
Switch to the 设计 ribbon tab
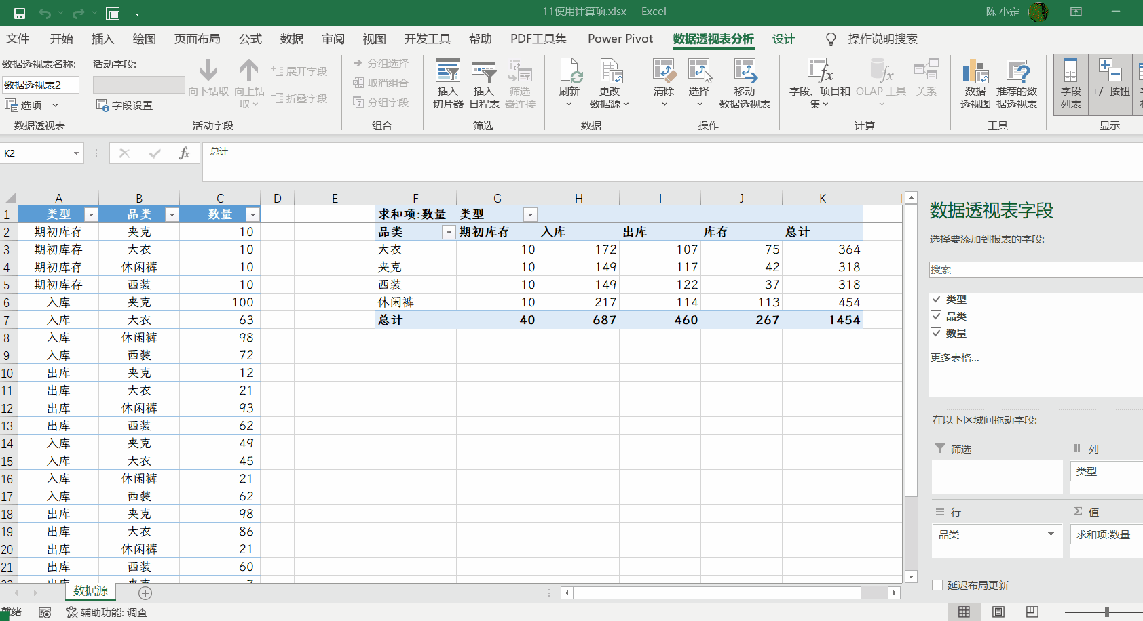(783, 39)
